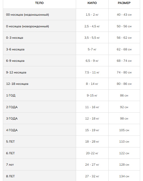Click the ТЕЛО column header
Image resolution: width=143 pixels, height=181 pixels.
[x=39, y=3]
